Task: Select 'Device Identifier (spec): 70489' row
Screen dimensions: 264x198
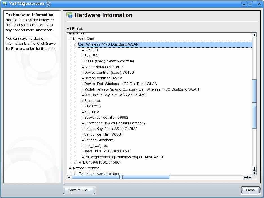Action: (109, 73)
